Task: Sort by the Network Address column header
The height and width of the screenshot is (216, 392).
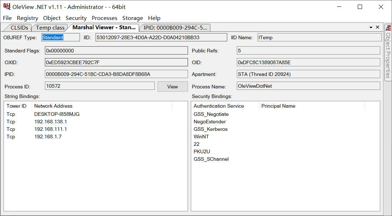Action: tap(102, 106)
